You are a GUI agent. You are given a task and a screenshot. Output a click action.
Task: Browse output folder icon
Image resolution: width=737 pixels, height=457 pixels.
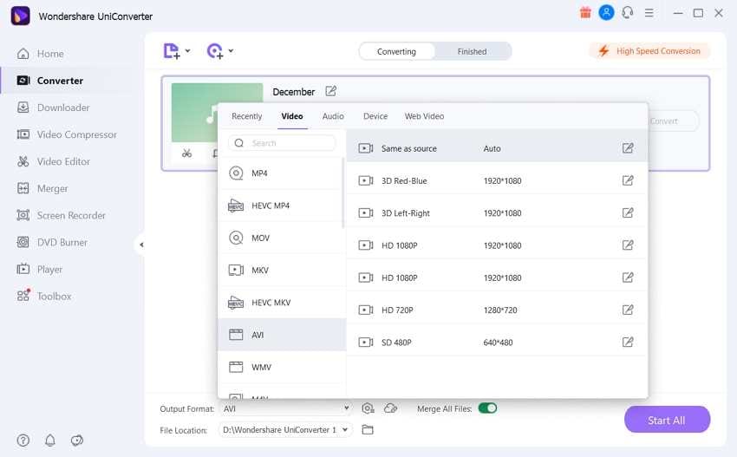[x=368, y=430]
